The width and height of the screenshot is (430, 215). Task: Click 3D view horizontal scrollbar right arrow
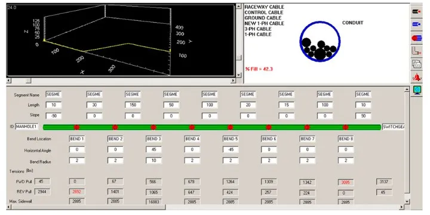click(233, 81)
